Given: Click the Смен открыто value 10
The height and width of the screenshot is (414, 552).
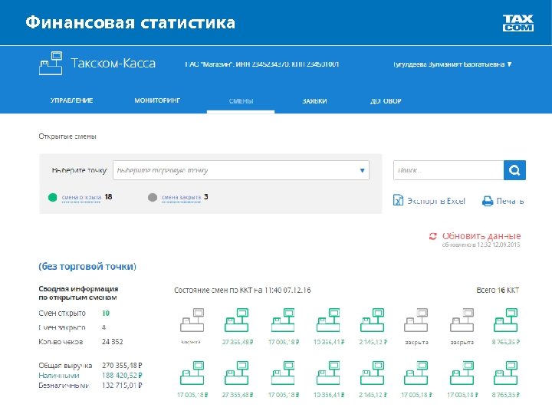Looking at the screenshot, I should (x=106, y=313).
